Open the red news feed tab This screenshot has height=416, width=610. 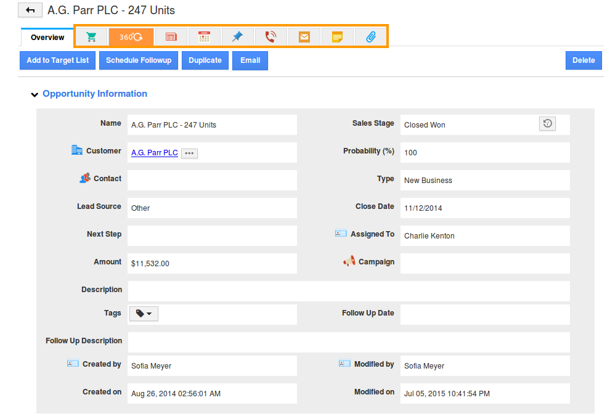coord(171,37)
